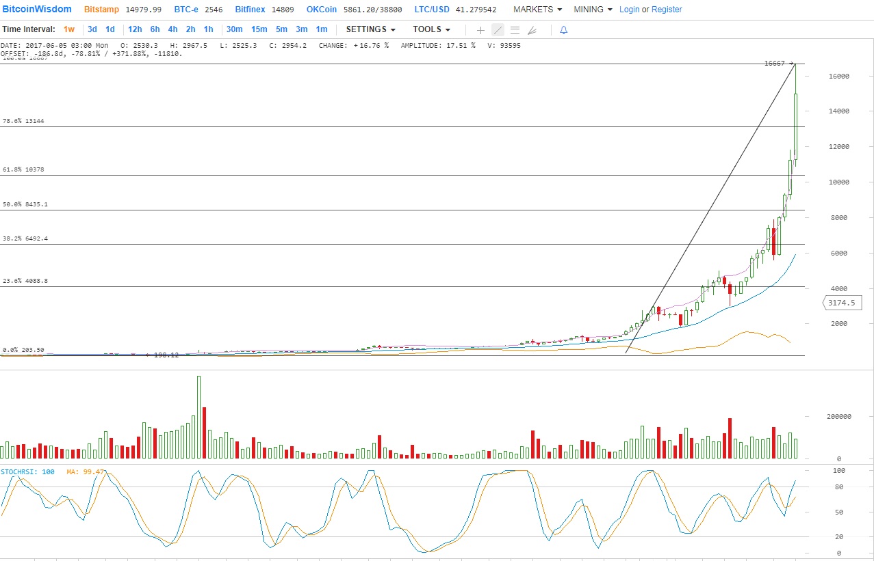Set time interval to 1d
The image size is (874, 561).
110,29
